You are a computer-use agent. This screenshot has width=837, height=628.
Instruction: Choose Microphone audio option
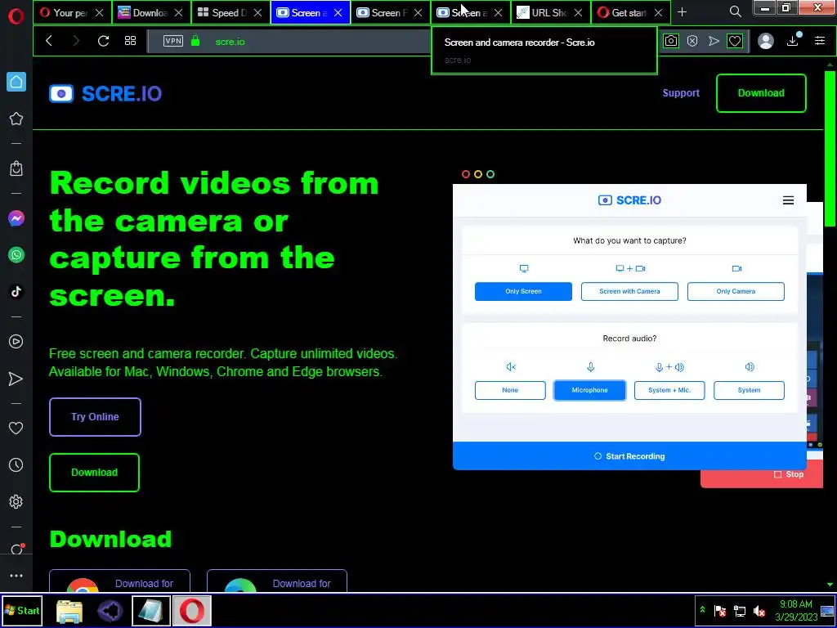[590, 390]
